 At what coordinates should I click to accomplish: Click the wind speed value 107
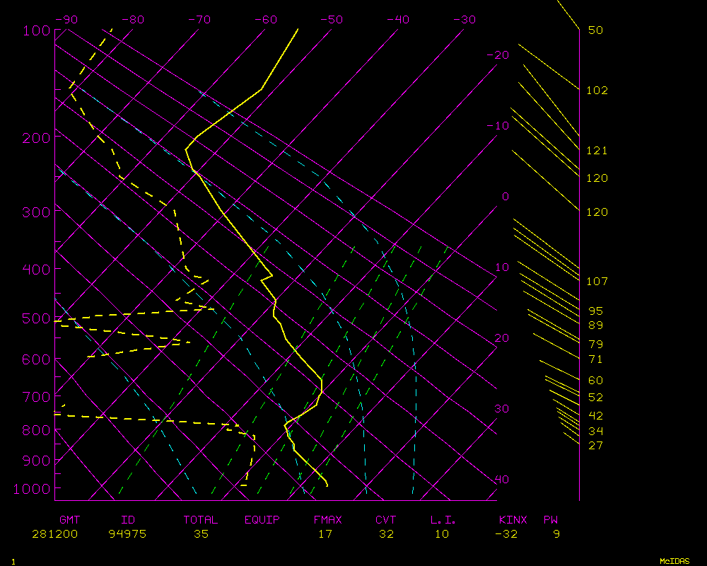click(x=597, y=282)
